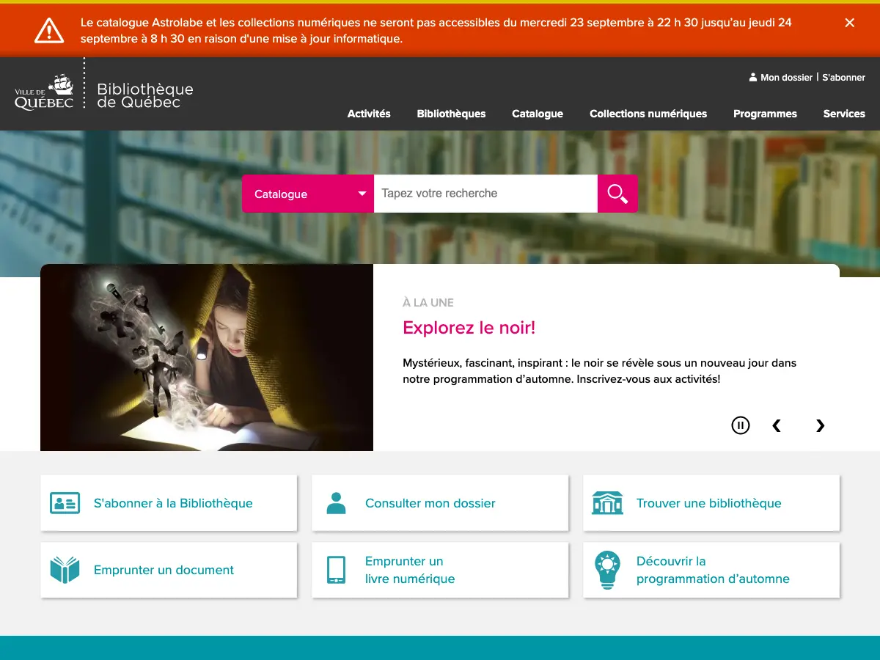Click the Mystérieux, fascinant, inspirant description text

pos(599,371)
